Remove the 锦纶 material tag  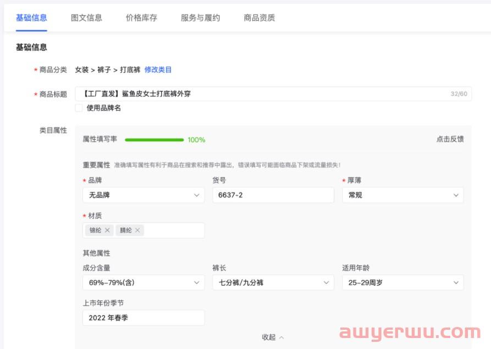pyautogui.click(x=108, y=230)
